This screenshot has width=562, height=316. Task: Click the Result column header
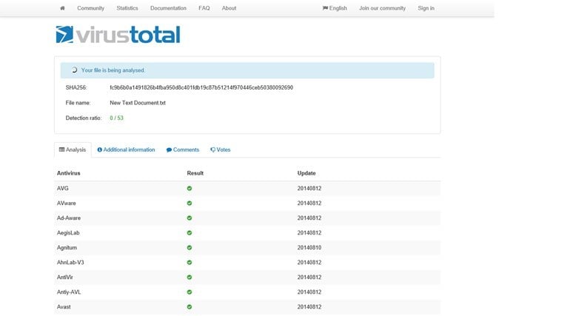195,173
